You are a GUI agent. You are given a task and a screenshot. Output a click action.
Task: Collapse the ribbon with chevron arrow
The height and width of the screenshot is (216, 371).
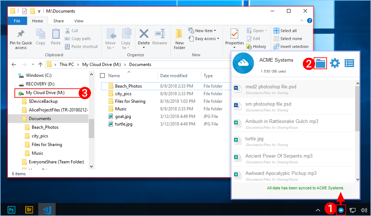302,21
